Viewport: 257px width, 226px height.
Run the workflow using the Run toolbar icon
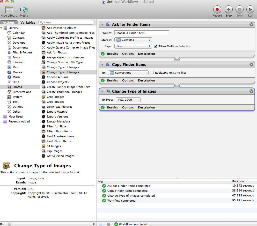point(250,10)
